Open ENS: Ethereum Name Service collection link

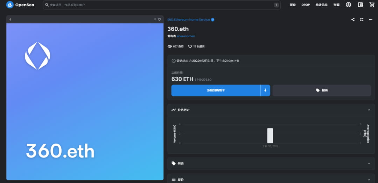point(189,20)
